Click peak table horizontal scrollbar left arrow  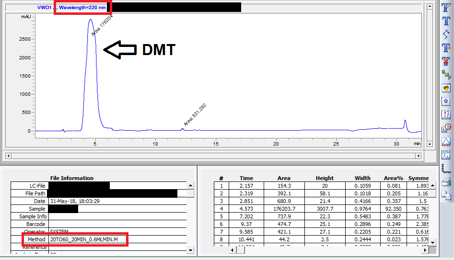(233, 250)
